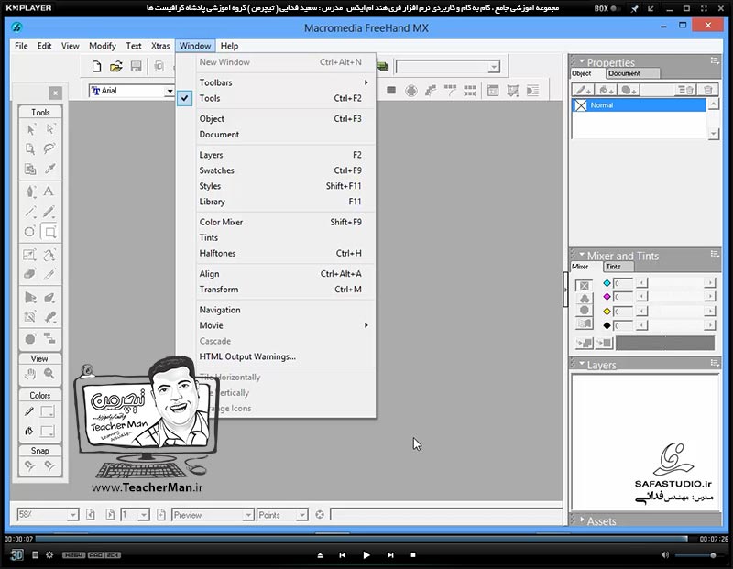Click the trash Remove item icon
This screenshot has width=733, height=569.
[x=707, y=90]
